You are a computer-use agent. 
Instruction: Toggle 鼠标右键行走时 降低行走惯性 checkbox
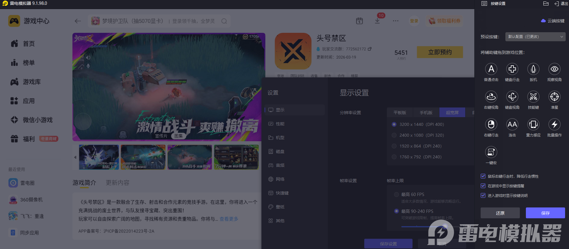tap(483, 176)
